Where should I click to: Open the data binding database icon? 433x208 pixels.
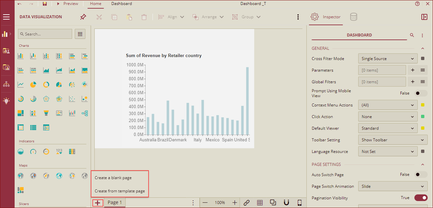[x=354, y=17]
